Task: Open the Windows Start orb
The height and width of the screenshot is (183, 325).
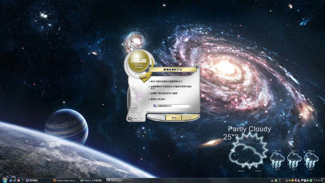Action: (4, 180)
